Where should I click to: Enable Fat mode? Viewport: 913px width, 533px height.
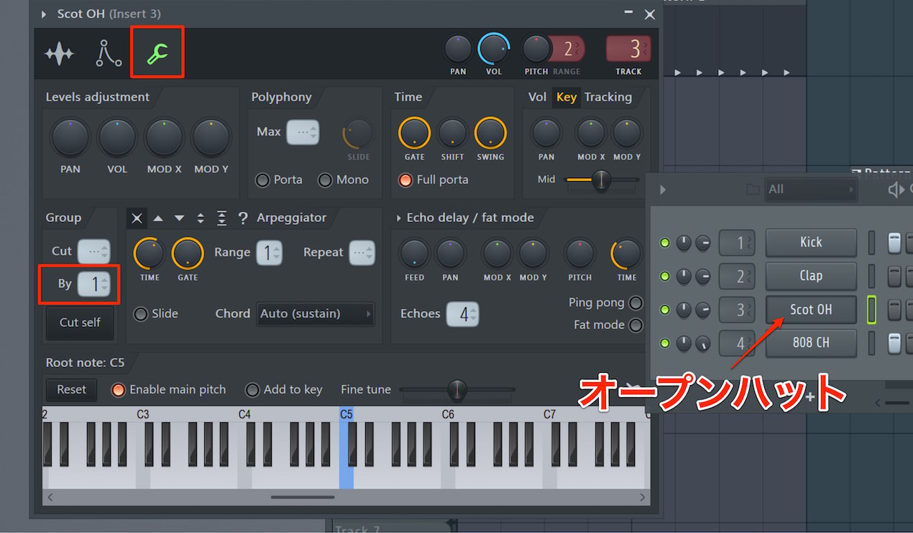pos(636,325)
